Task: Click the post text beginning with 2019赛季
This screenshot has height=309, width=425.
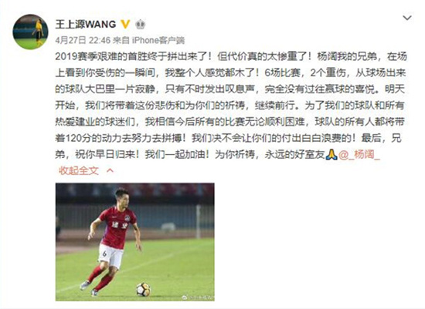Action: (231, 106)
